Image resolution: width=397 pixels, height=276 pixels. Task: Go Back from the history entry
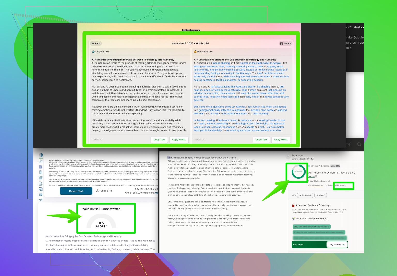tap(96, 43)
